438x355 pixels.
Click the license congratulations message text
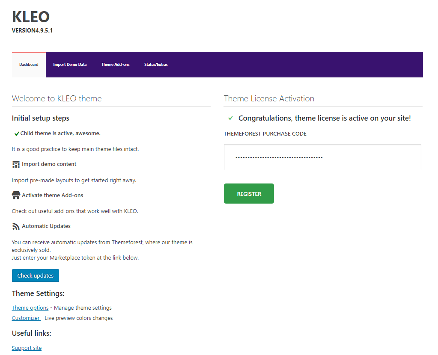325,118
